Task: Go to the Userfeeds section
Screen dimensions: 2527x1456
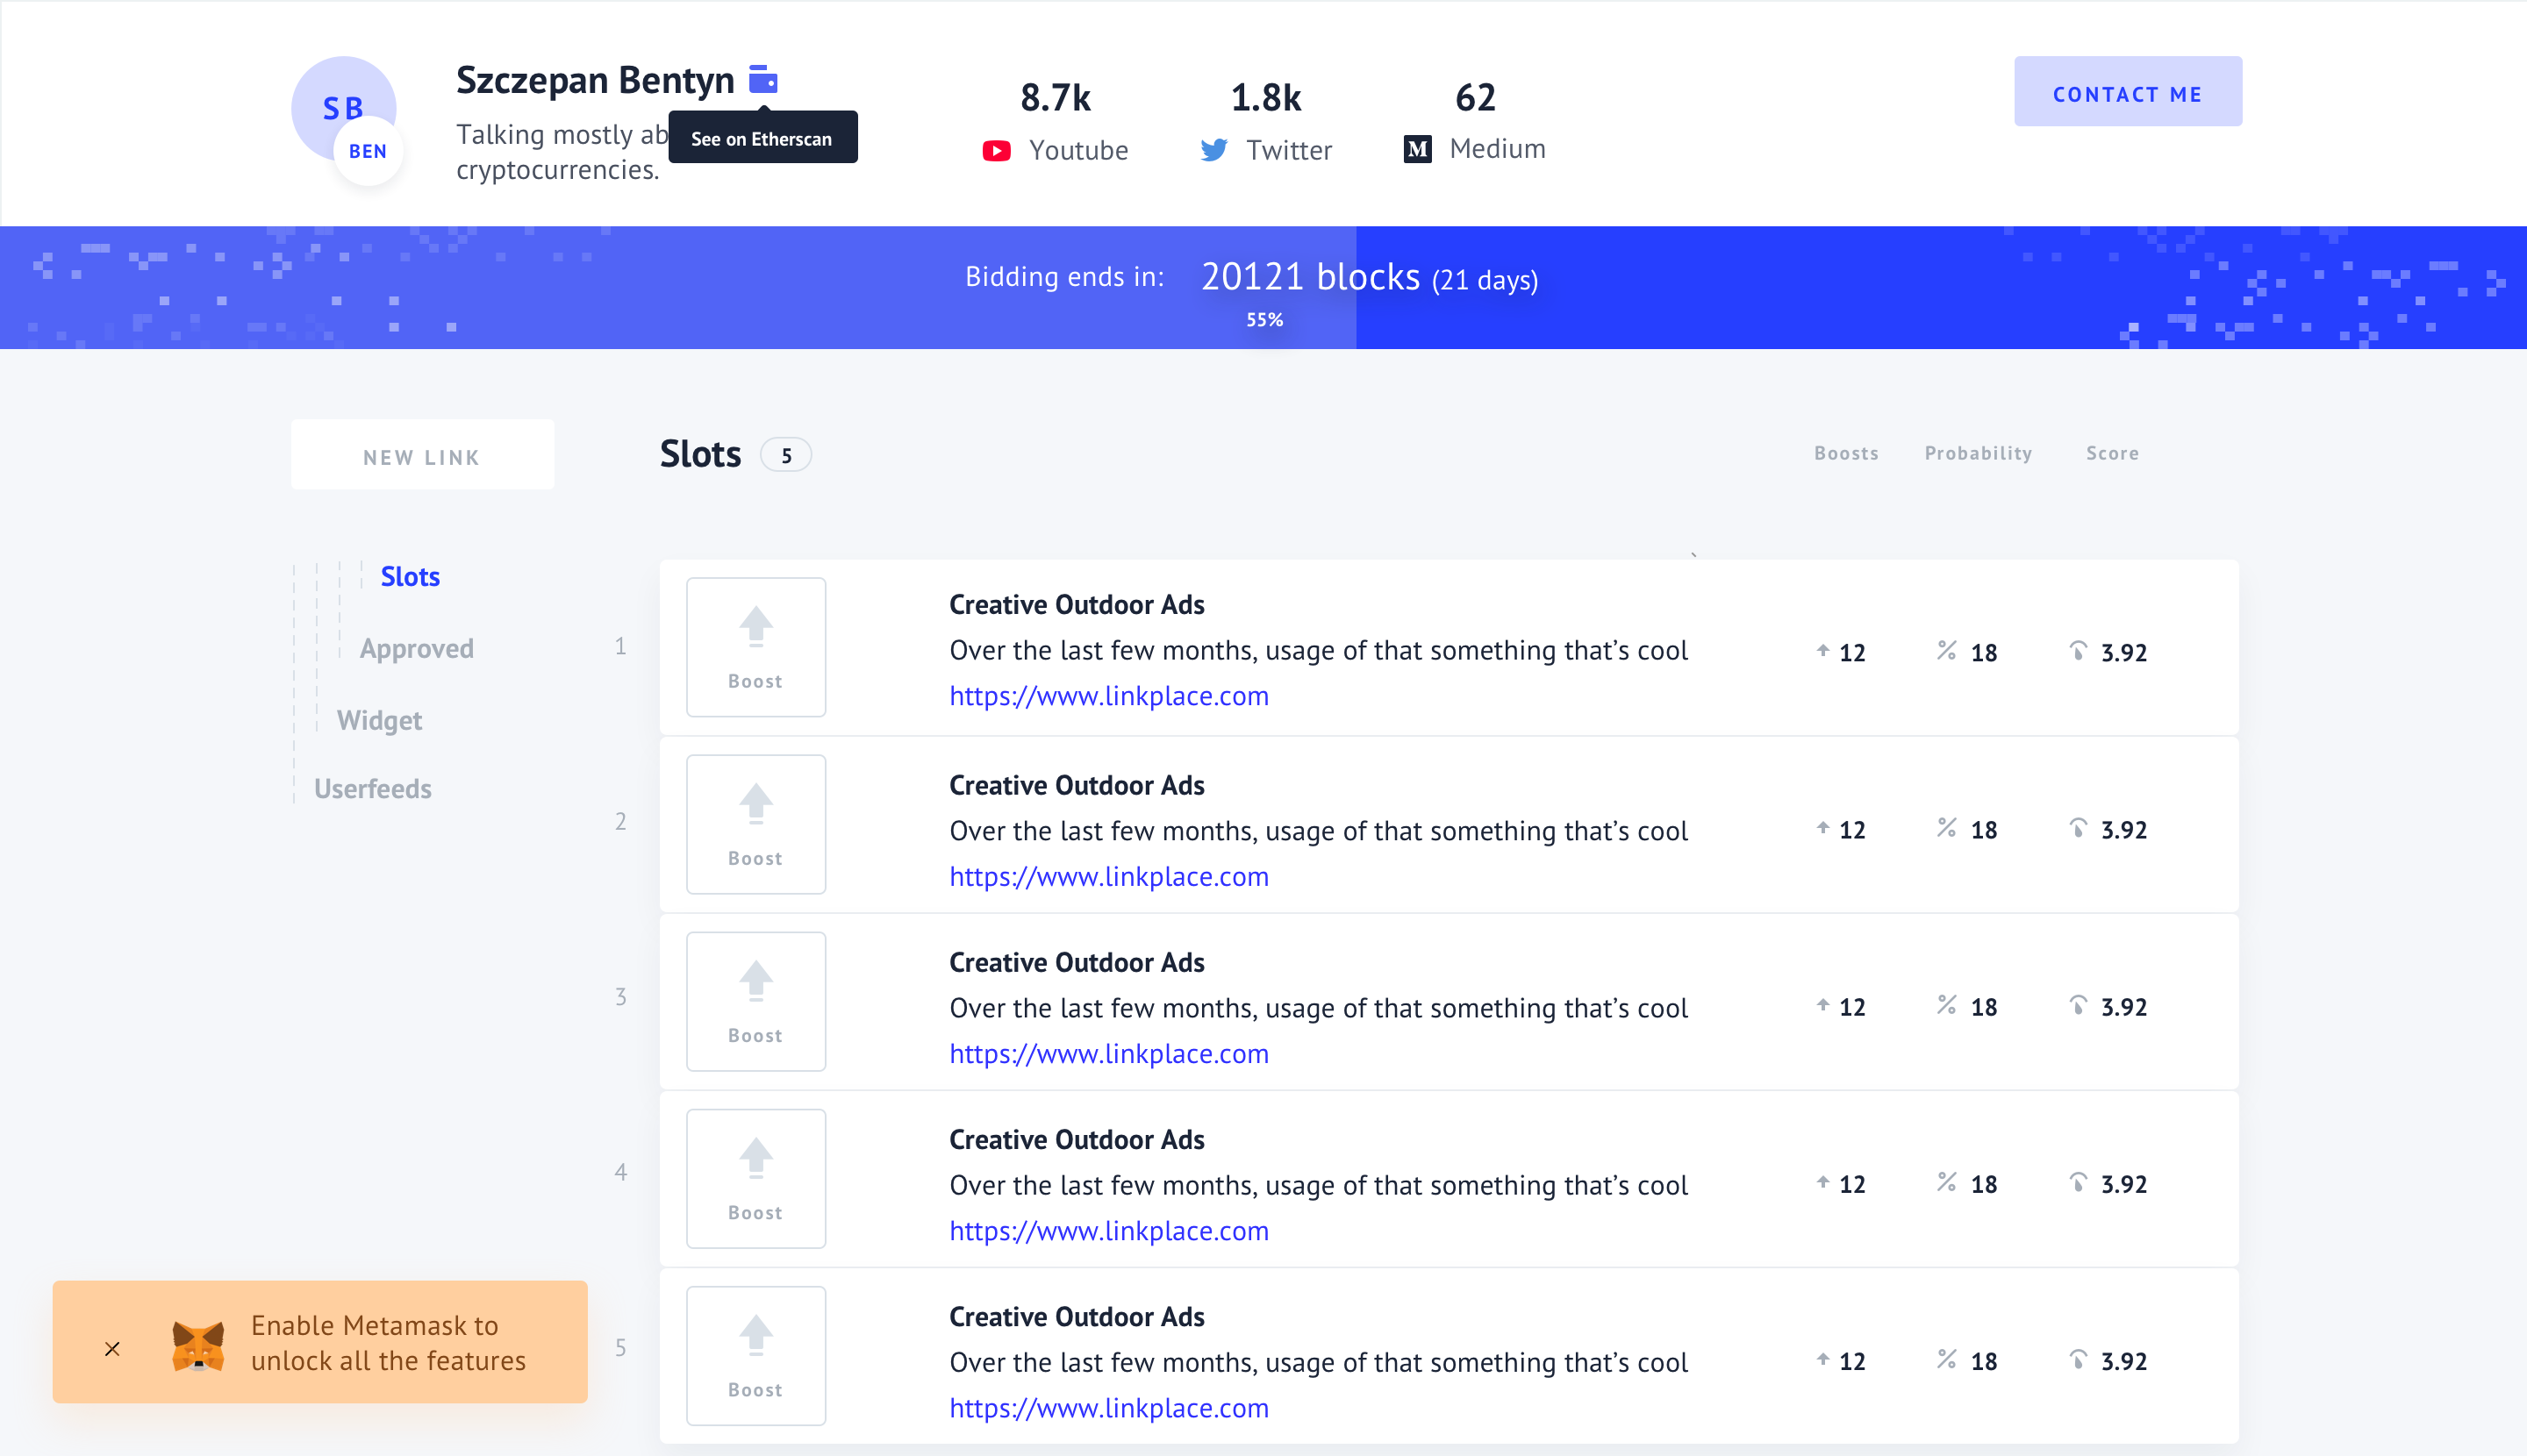Action: 372,789
